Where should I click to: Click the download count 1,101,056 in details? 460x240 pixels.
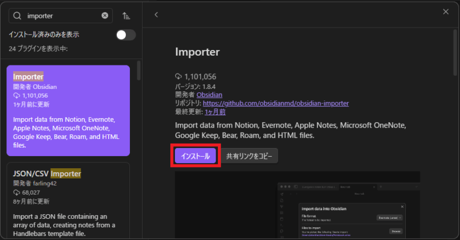click(200, 77)
